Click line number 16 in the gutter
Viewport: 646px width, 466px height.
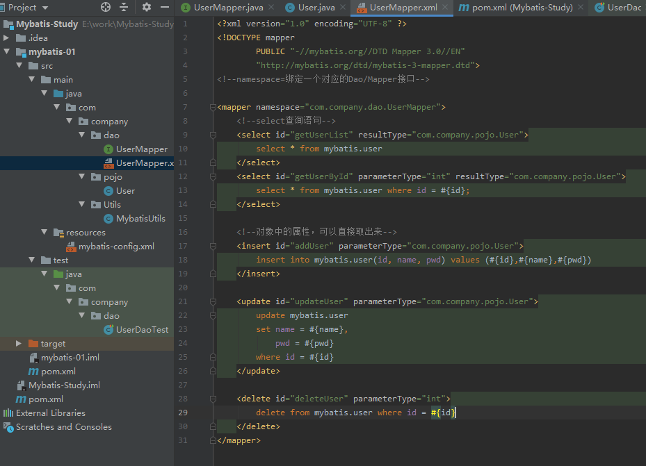click(x=183, y=232)
